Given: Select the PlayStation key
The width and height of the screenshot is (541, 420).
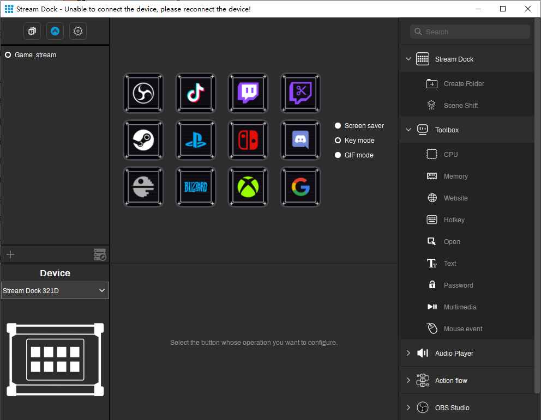Looking at the screenshot, I should pos(196,140).
